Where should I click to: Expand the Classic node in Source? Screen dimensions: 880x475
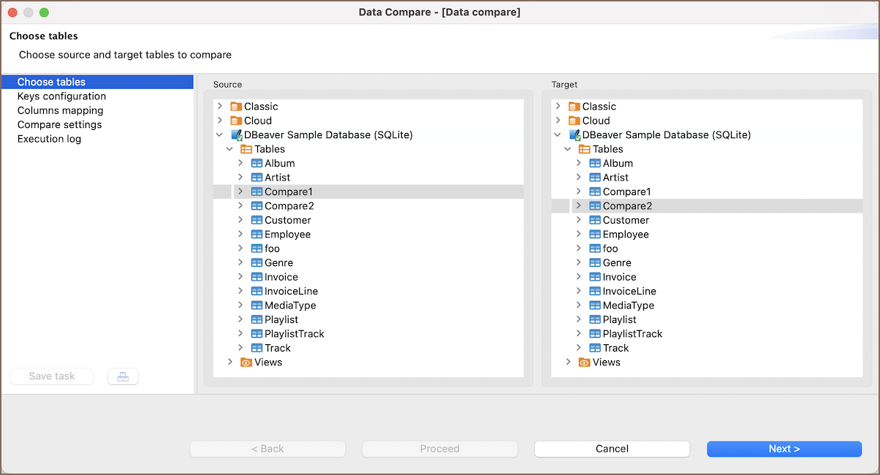pyautogui.click(x=219, y=107)
